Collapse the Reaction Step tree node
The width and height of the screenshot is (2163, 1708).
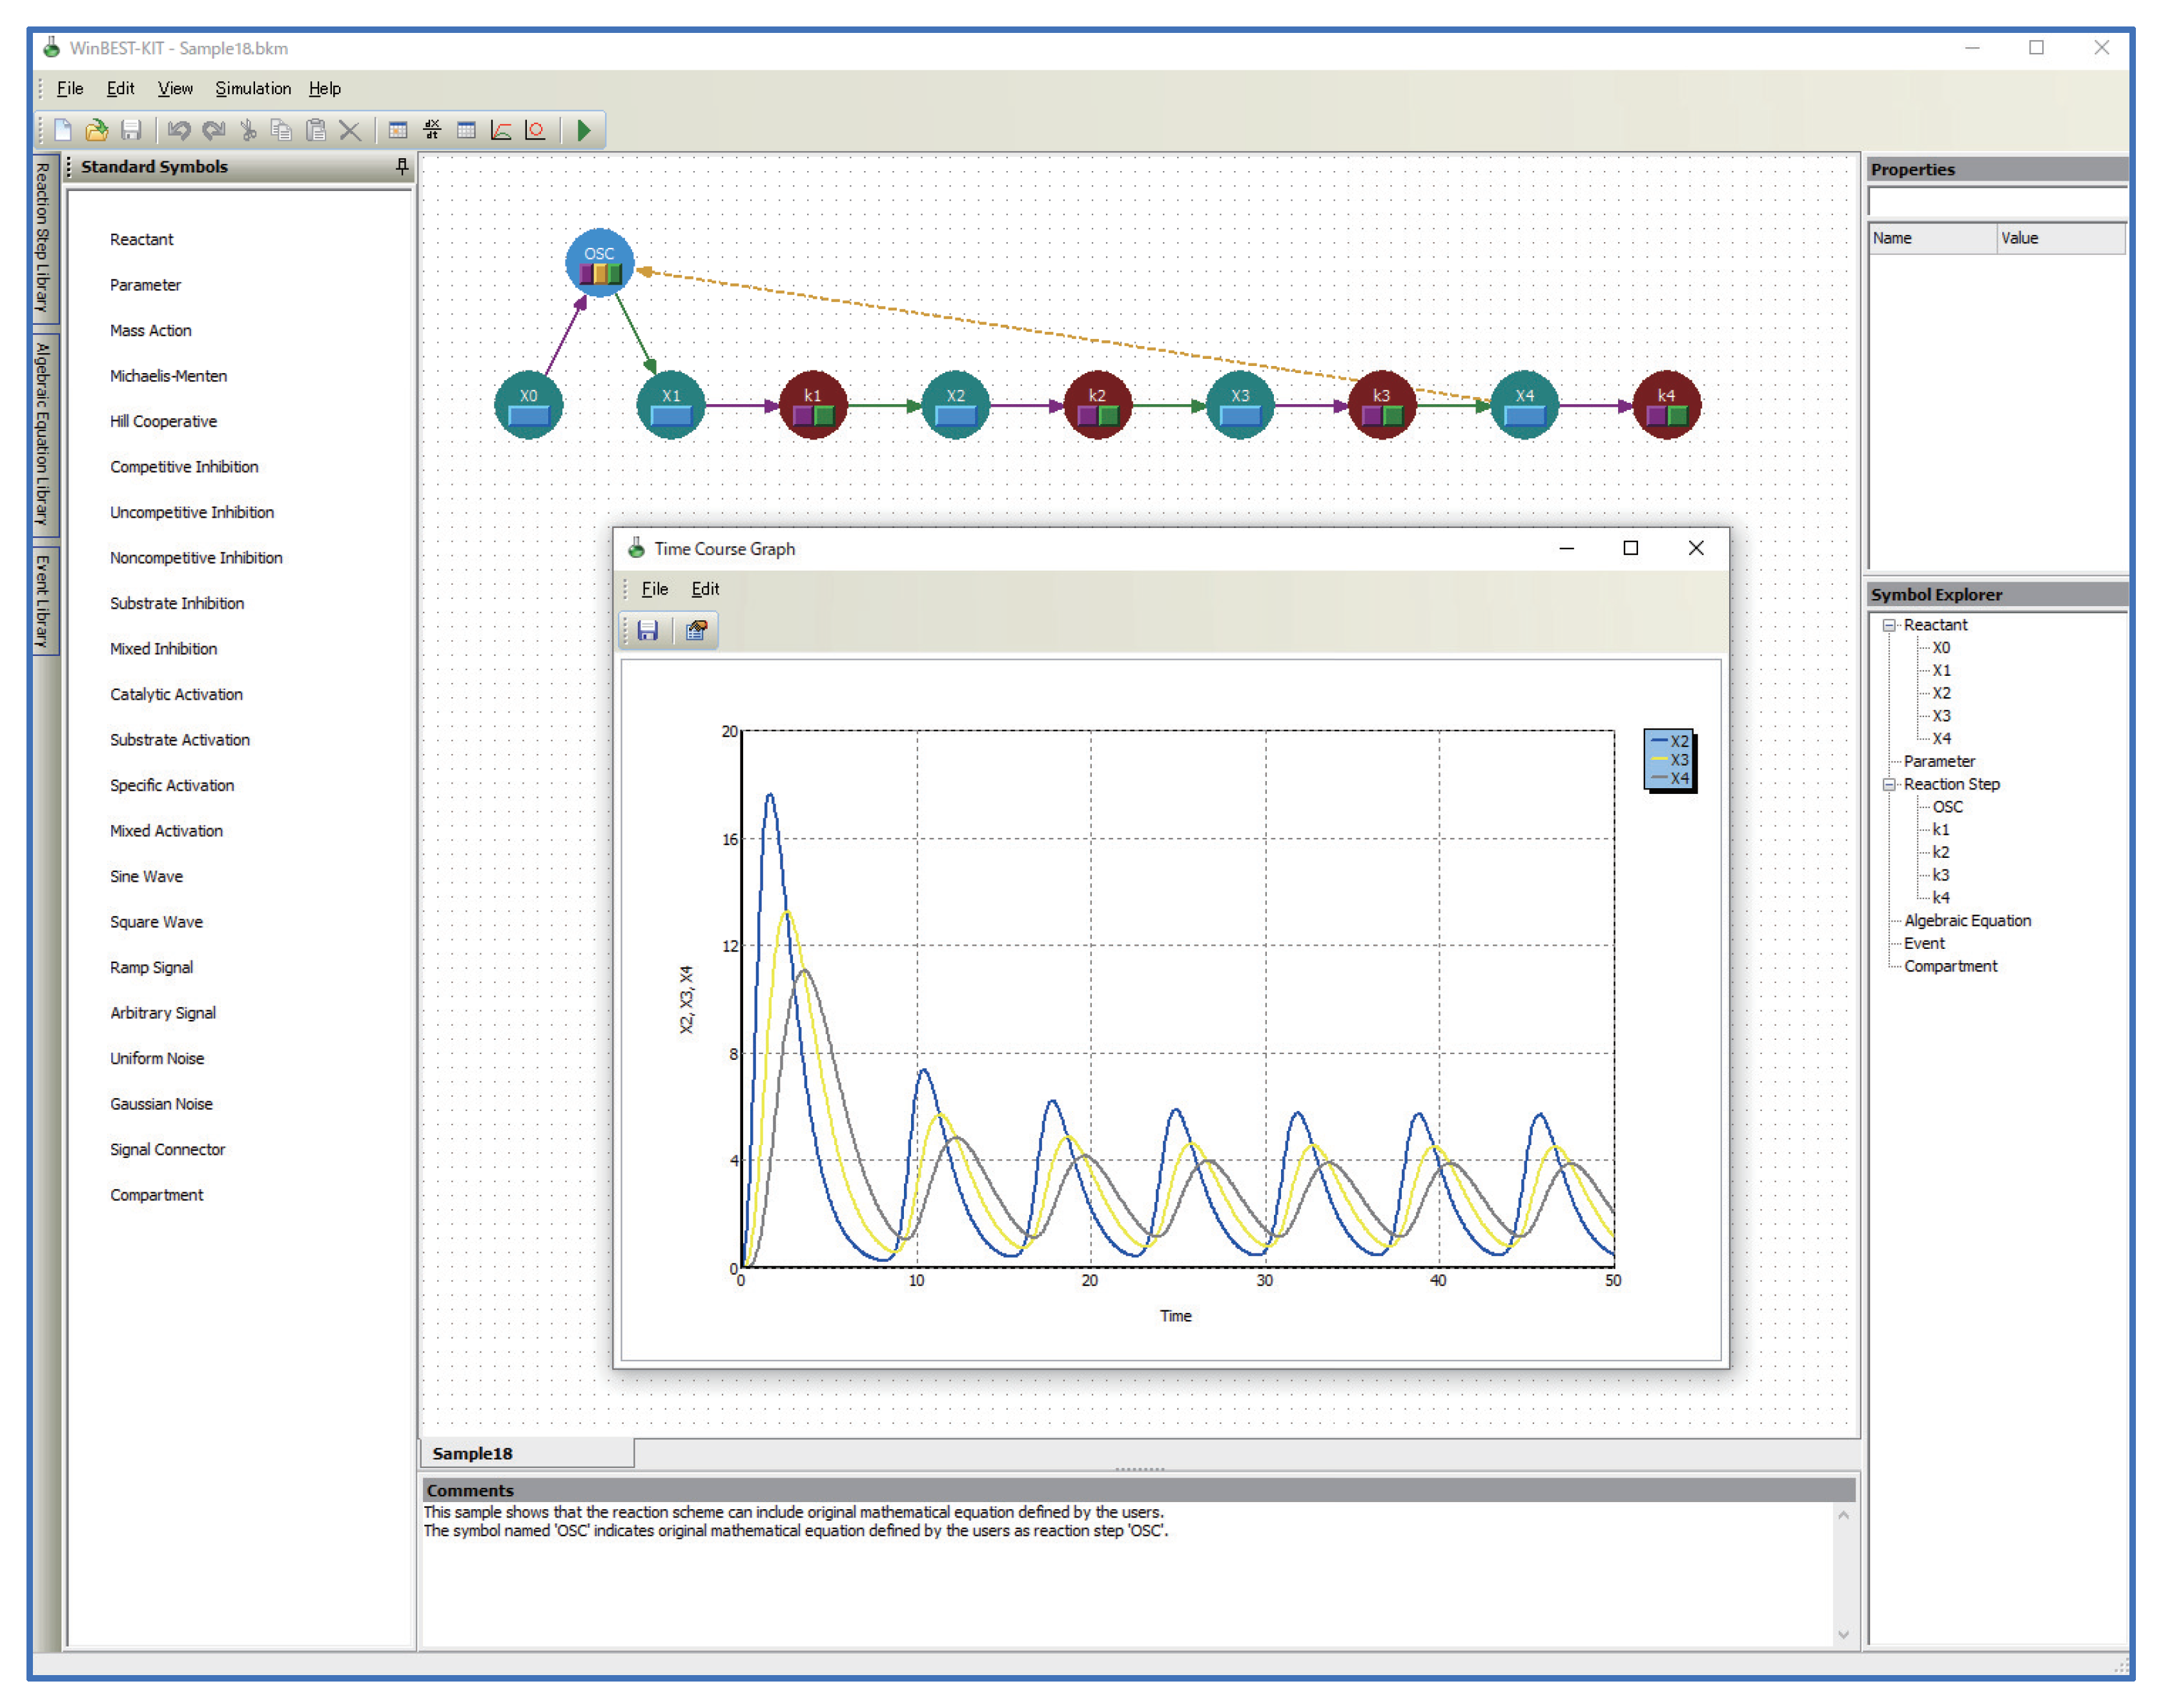pyautogui.click(x=1889, y=785)
